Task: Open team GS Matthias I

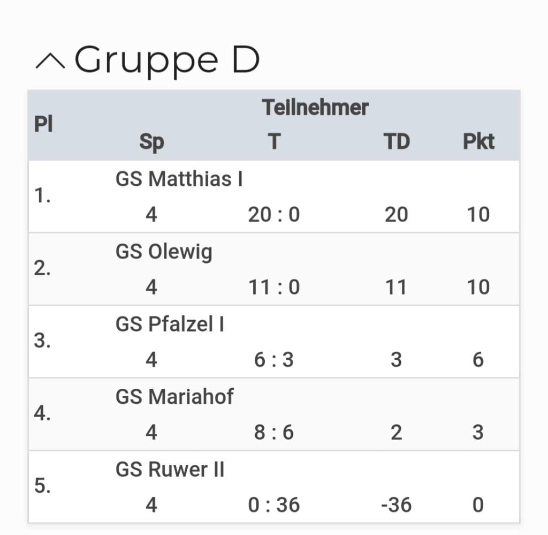Action: (x=179, y=179)
